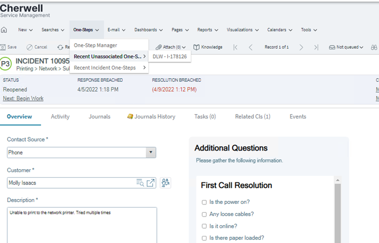Click the customer stakeholder relationship icon
The width and height of the screenshot is (379, 243).
click(x=165, y=183)
